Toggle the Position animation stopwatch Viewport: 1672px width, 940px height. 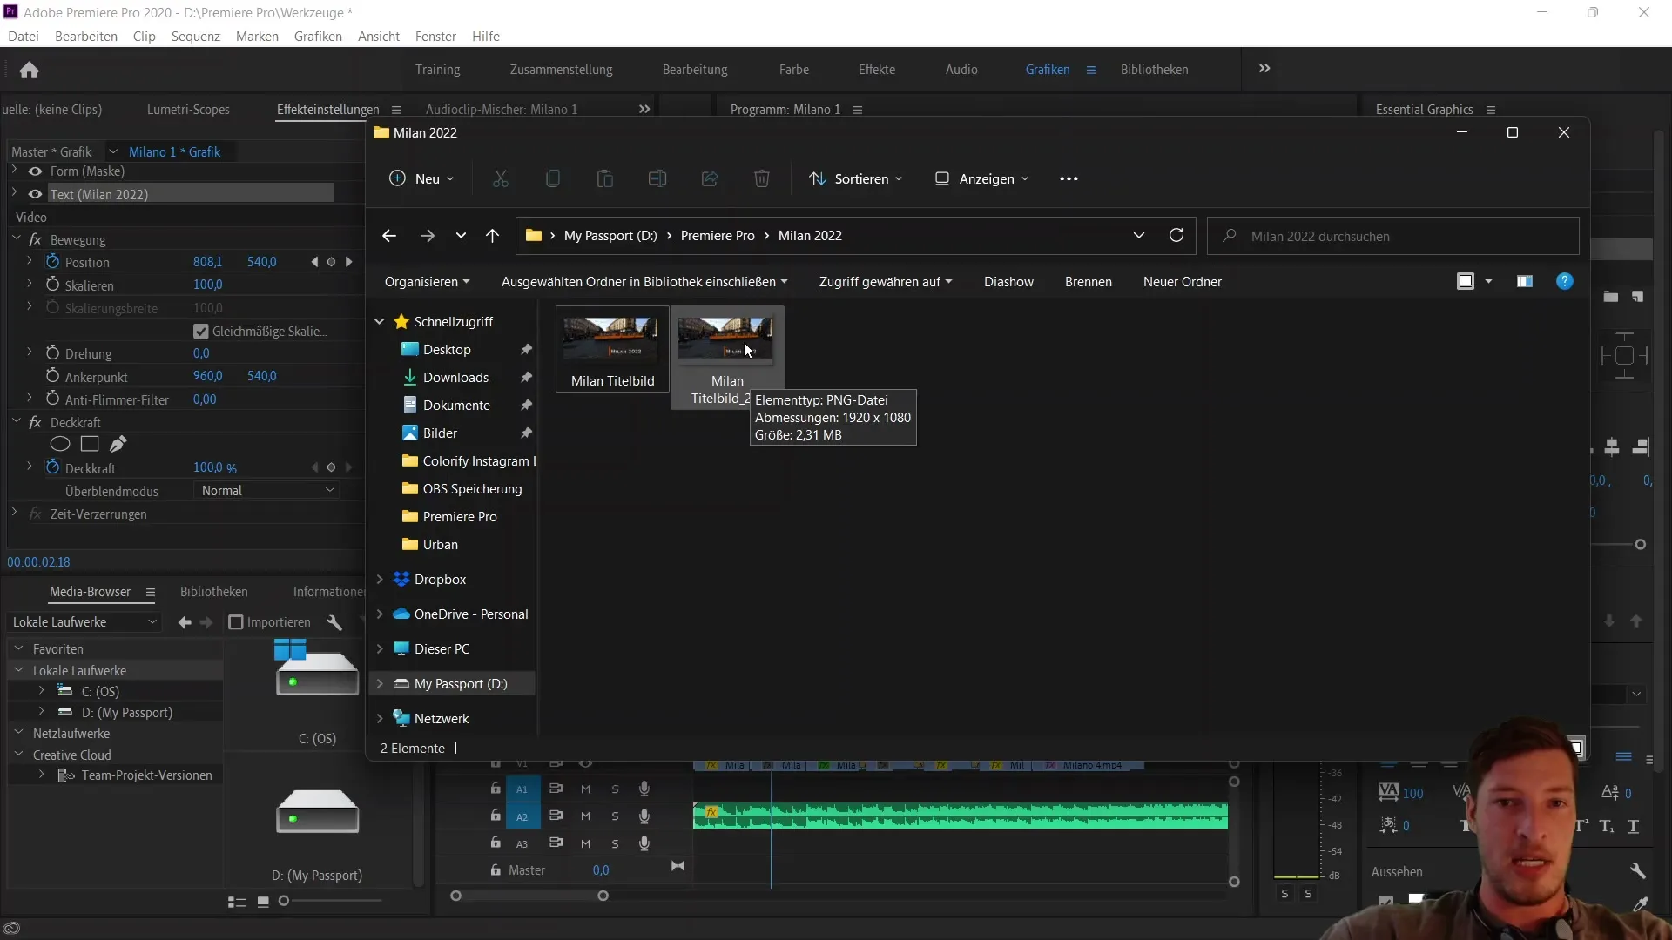(x=52, y=261)
